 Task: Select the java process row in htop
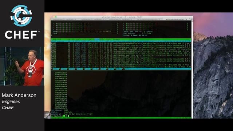click(121, 49)
